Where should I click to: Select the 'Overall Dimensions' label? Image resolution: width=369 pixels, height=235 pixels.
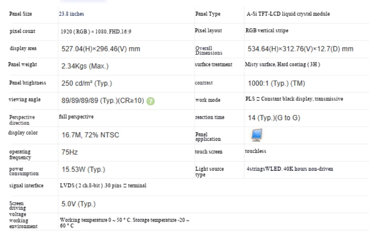coord(209,51)
